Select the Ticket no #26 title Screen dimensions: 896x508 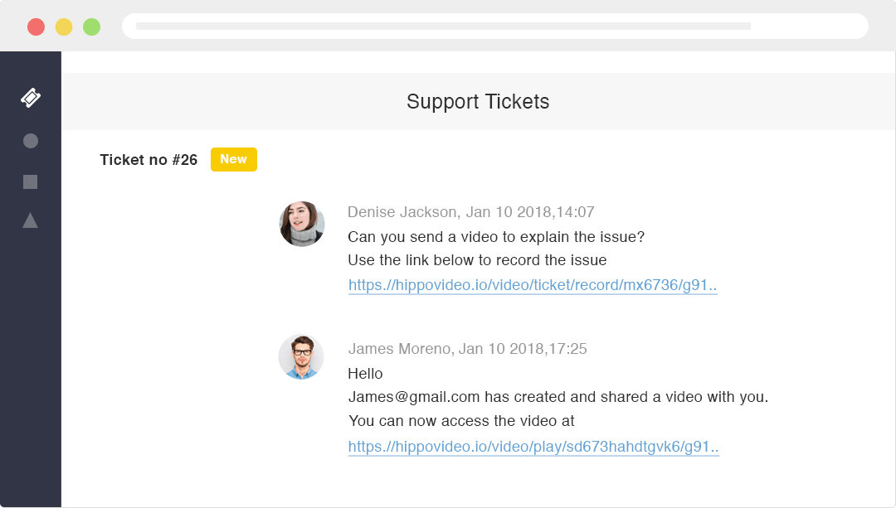pos(149,160)
